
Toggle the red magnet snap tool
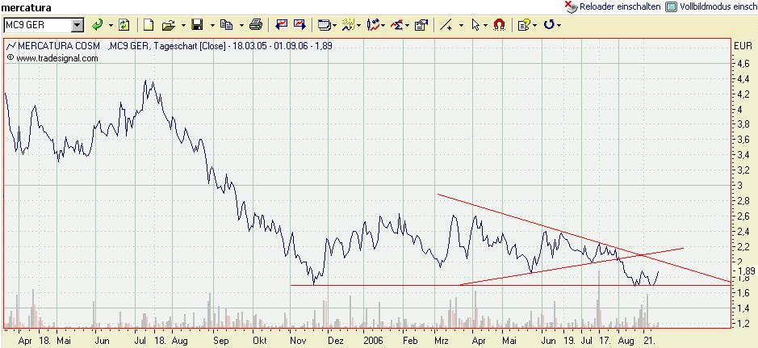[x=499, y=25]
